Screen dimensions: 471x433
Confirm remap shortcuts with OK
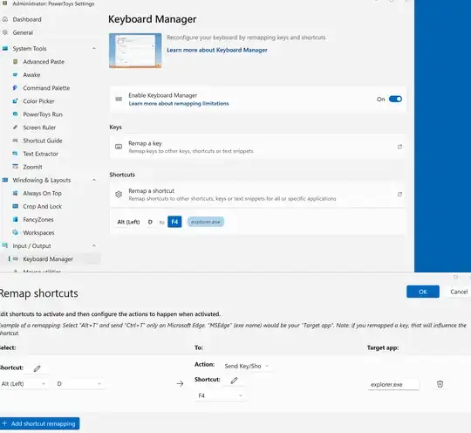pos(423,292)
